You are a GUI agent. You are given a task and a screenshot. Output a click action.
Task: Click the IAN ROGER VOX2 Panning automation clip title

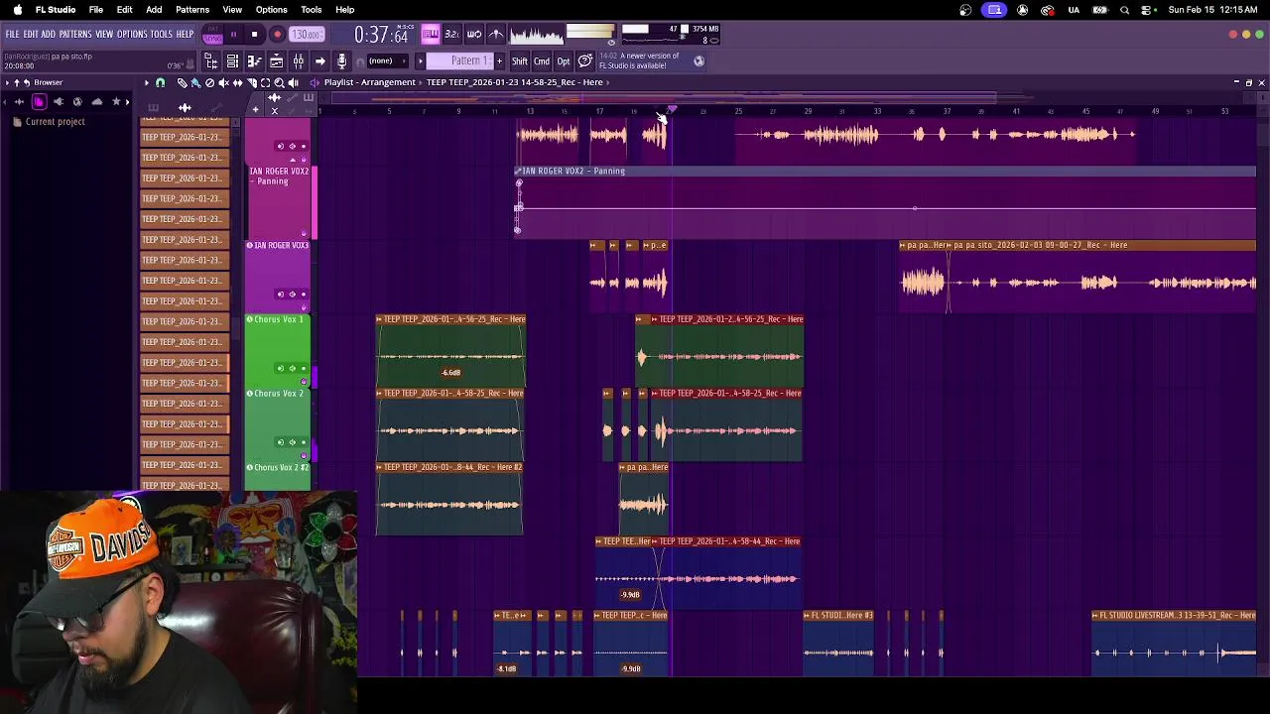[x=573, y=171]
